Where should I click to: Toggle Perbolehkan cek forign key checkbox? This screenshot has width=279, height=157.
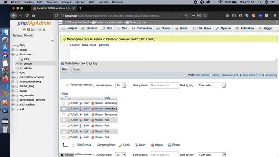63,64
